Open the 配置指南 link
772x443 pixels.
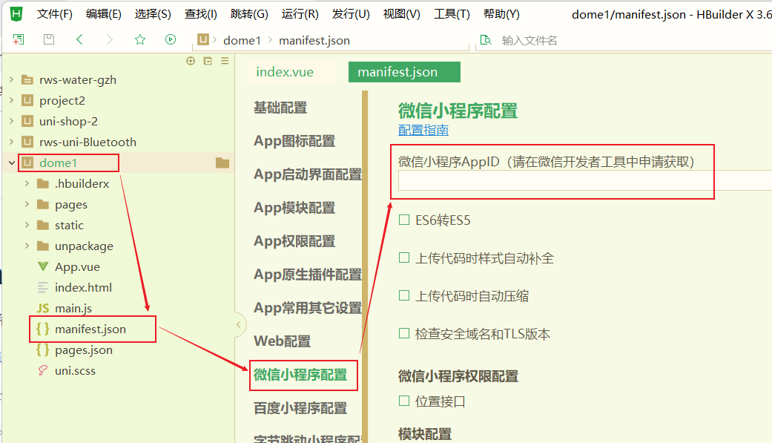423,130
